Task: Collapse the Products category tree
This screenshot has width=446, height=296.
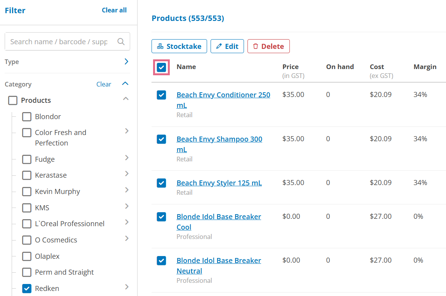Action: click(126, 99)
